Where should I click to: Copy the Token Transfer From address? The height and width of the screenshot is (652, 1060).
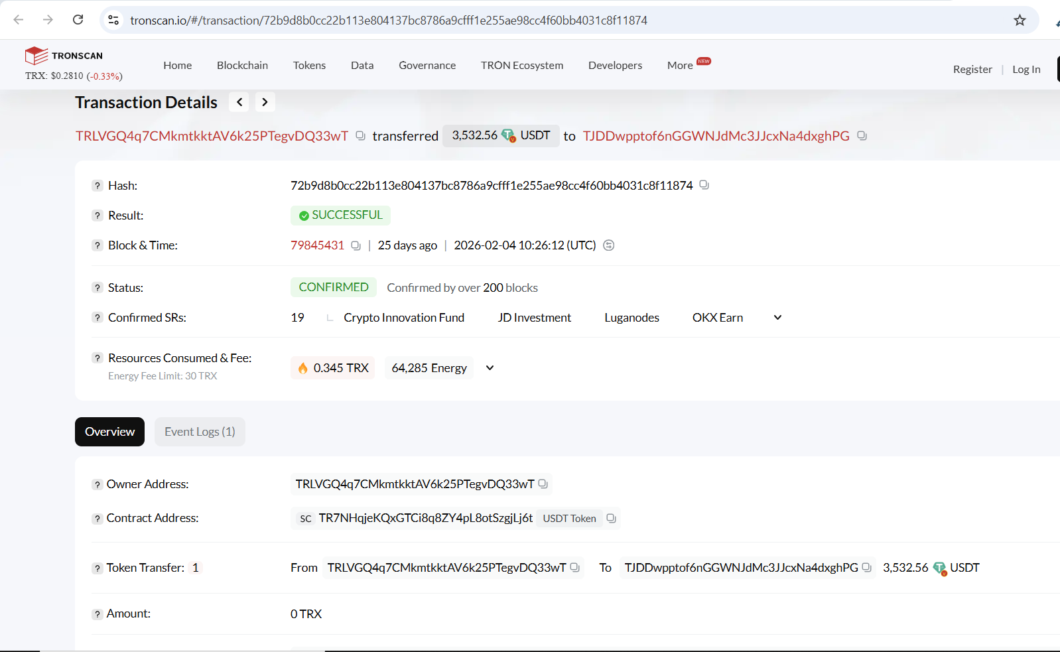pos(574,568)
